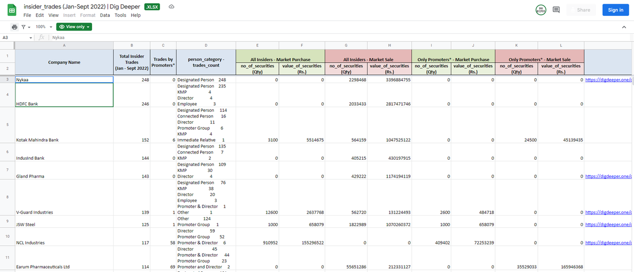The width and height of the screenshot is (634, 272).
Task: Click the document title insider_trades
Action: pyautogui.click(x=82, y=7)
